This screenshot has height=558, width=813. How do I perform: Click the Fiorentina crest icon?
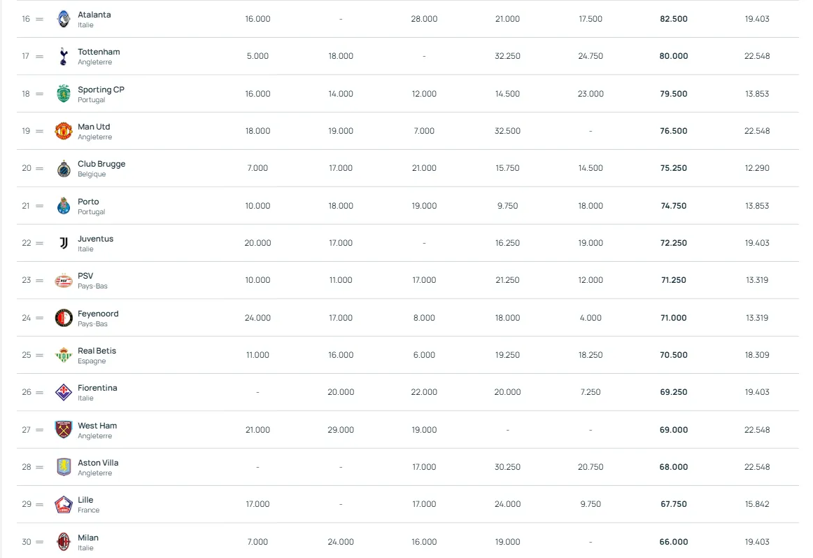pos(64,392)
